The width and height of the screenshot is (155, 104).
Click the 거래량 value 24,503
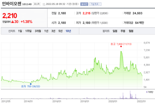[x=138, y=13]
